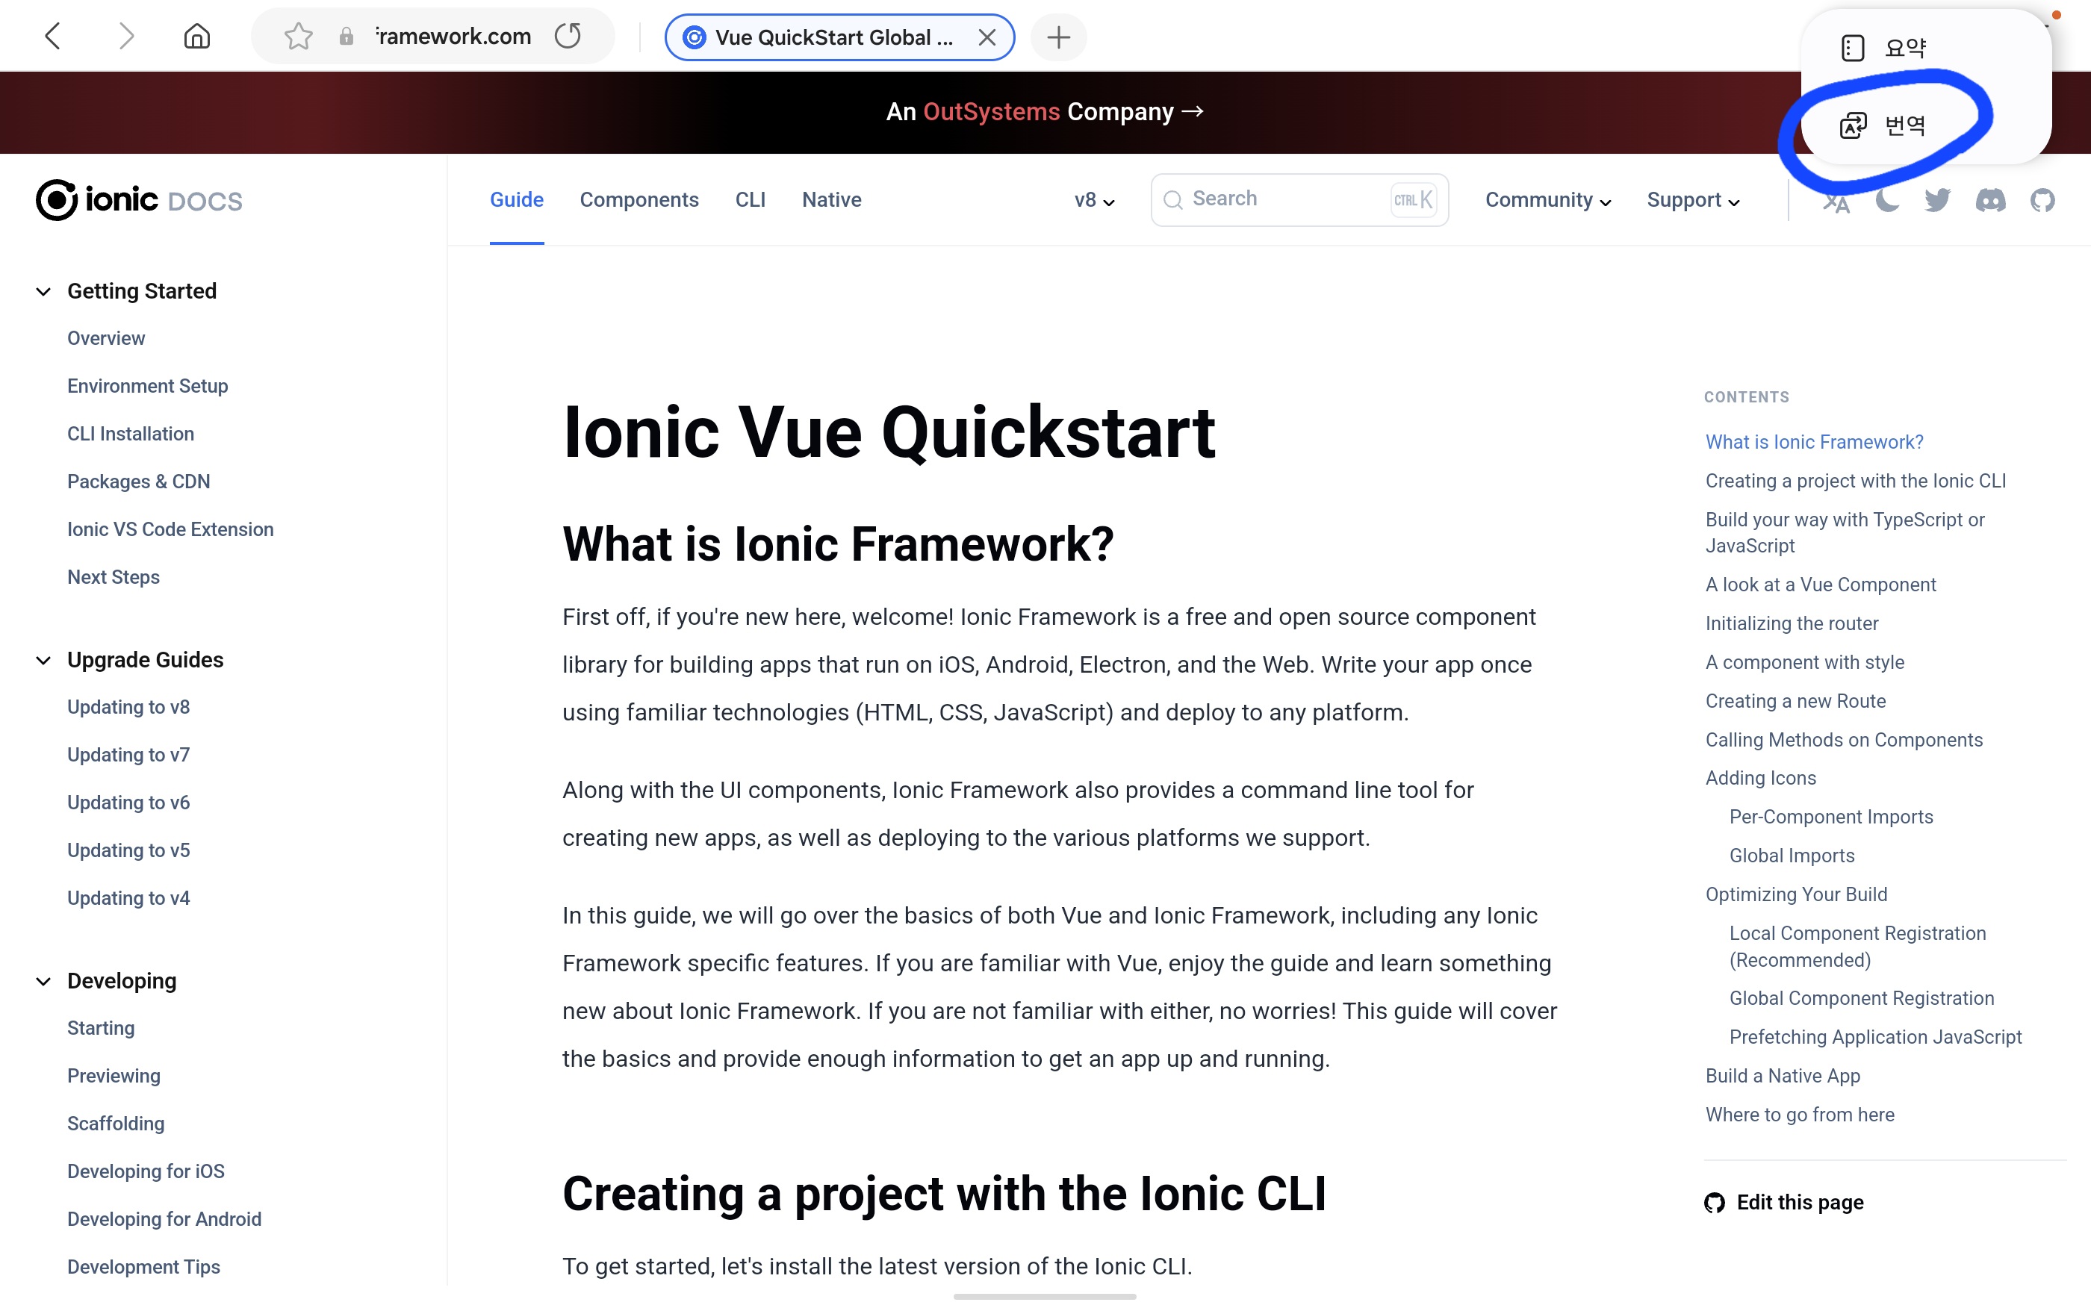
Task: Bookmark page with the star icon
Action: pyautogui.click(x=299, y=37)
